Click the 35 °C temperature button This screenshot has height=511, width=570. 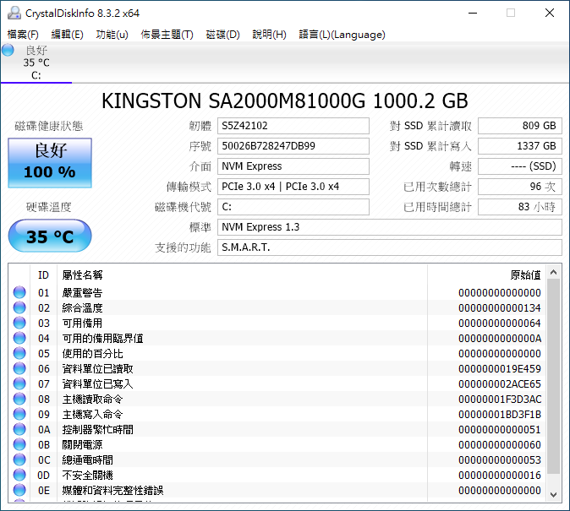pyautogui.click(x=50, y=236)
